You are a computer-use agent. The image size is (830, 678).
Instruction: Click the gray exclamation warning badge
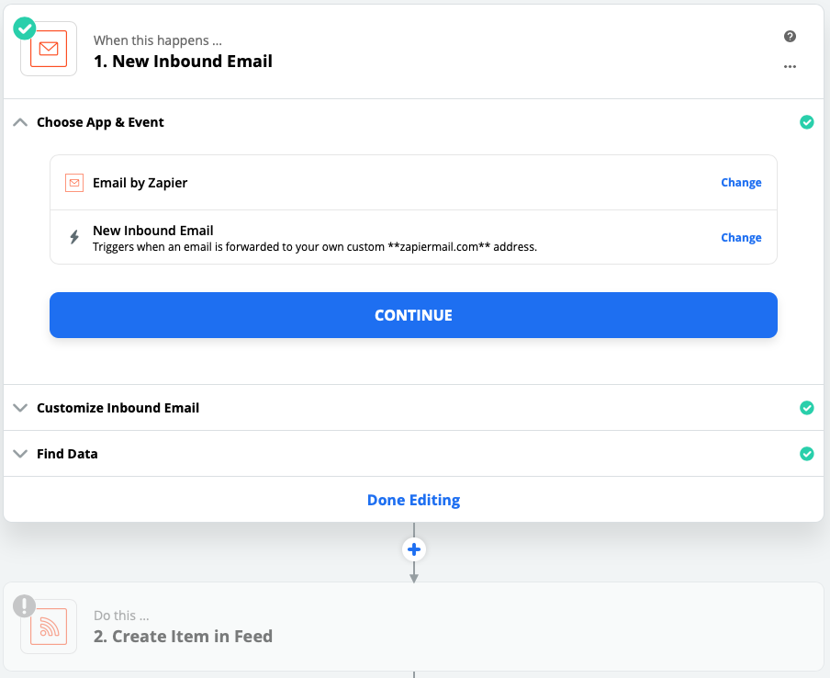(25, 605)
